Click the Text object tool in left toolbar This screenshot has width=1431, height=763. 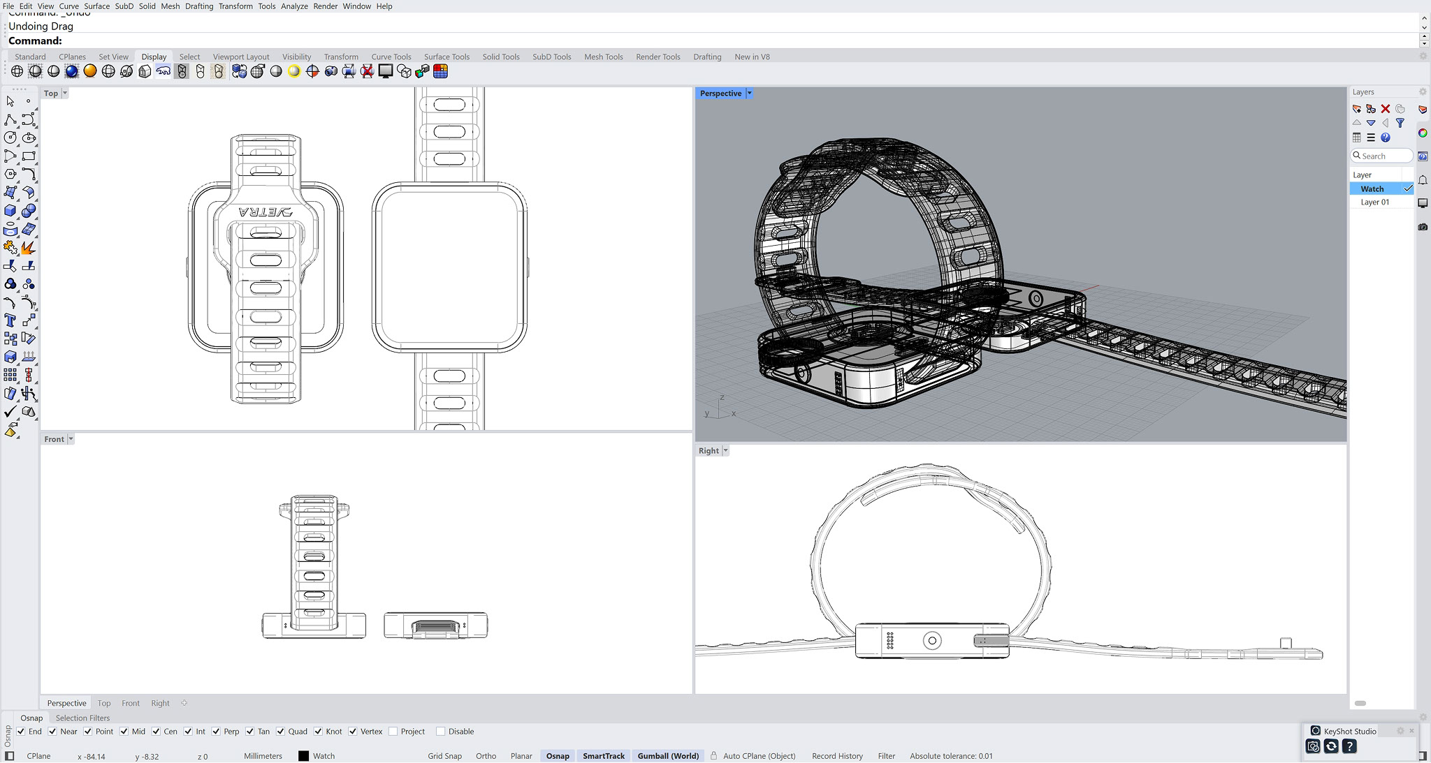pyautogui.click(x=10, y=320)
